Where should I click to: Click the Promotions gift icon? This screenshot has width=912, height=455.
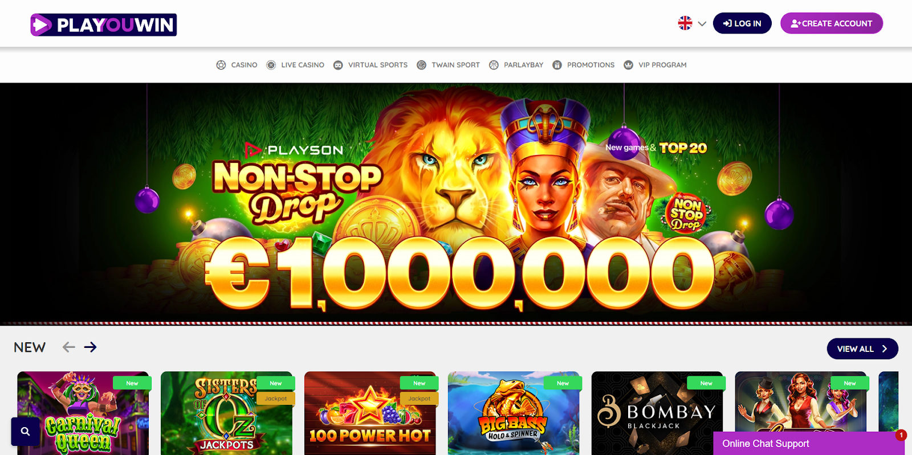[557, 65]
